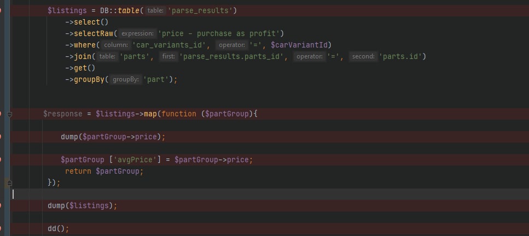Click the return keyword
The height and width of the screenshot is (236, 529).
coord(78,172)
